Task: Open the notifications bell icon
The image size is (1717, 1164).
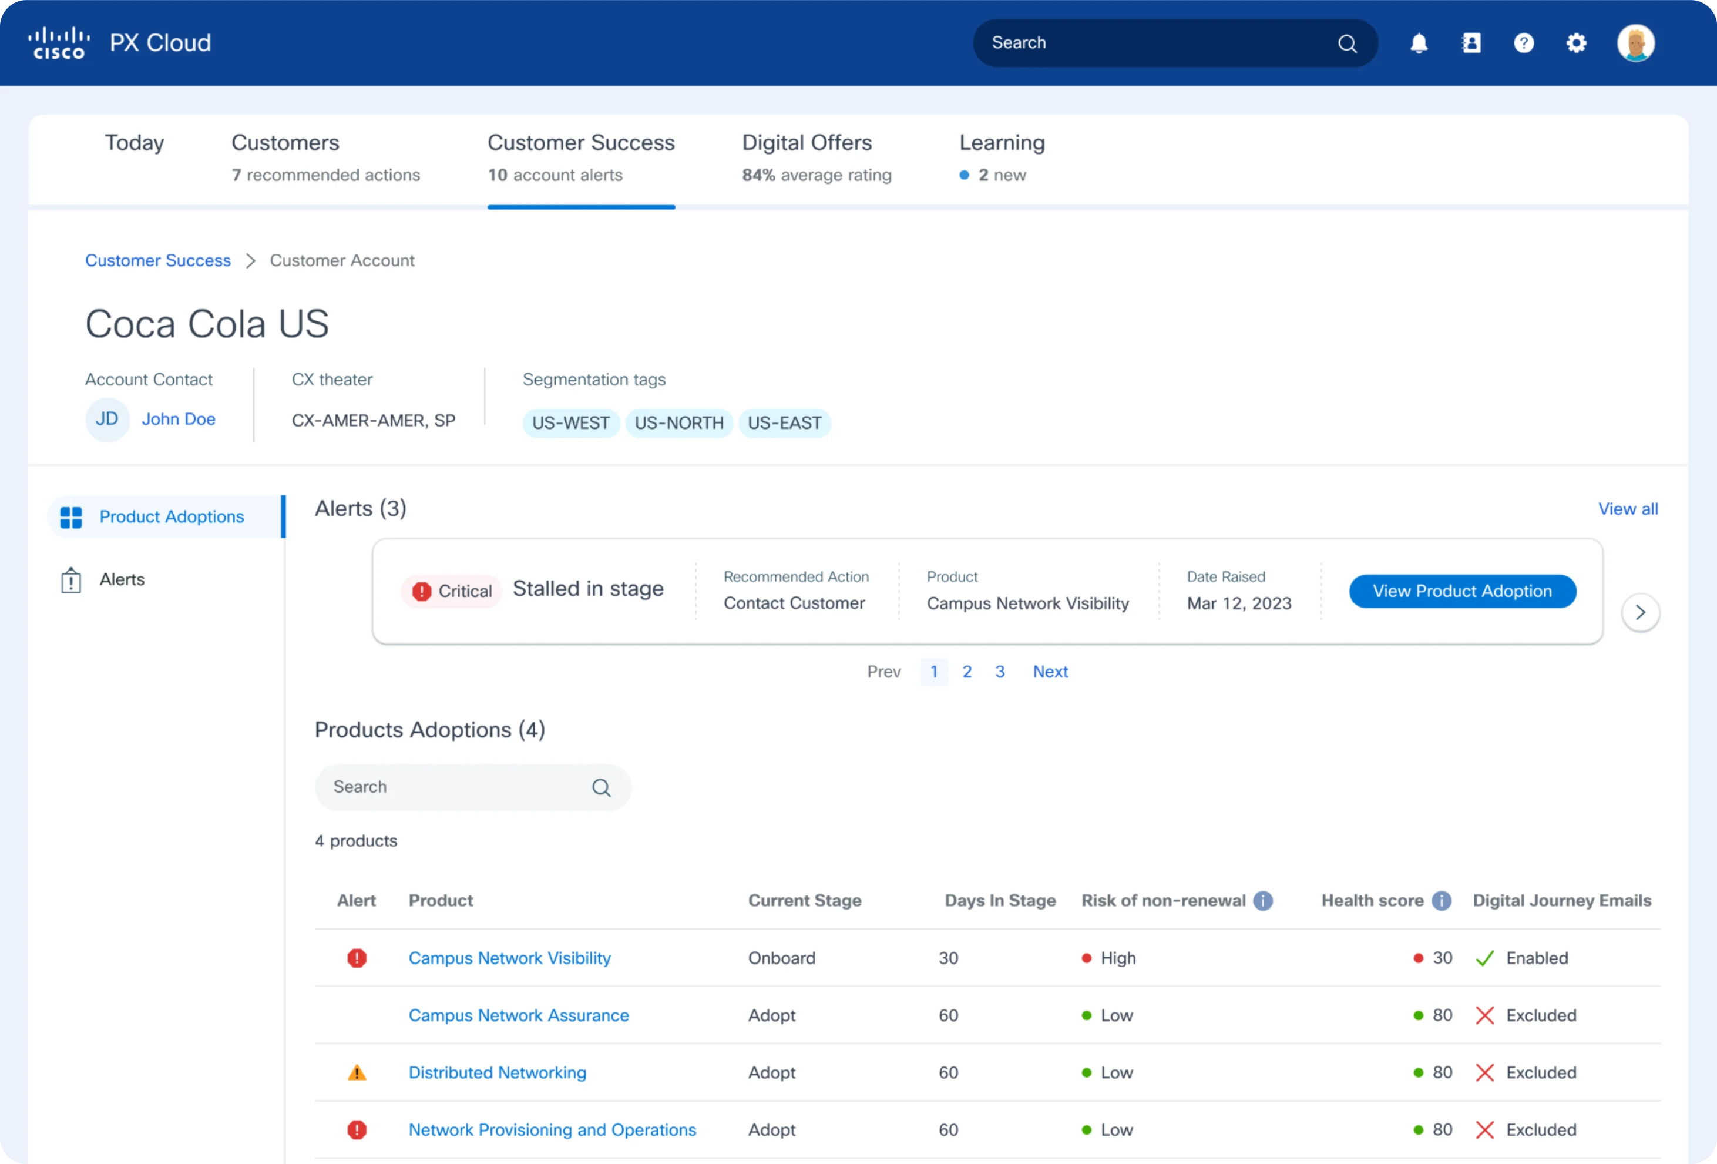Action: click(1419, 43)
